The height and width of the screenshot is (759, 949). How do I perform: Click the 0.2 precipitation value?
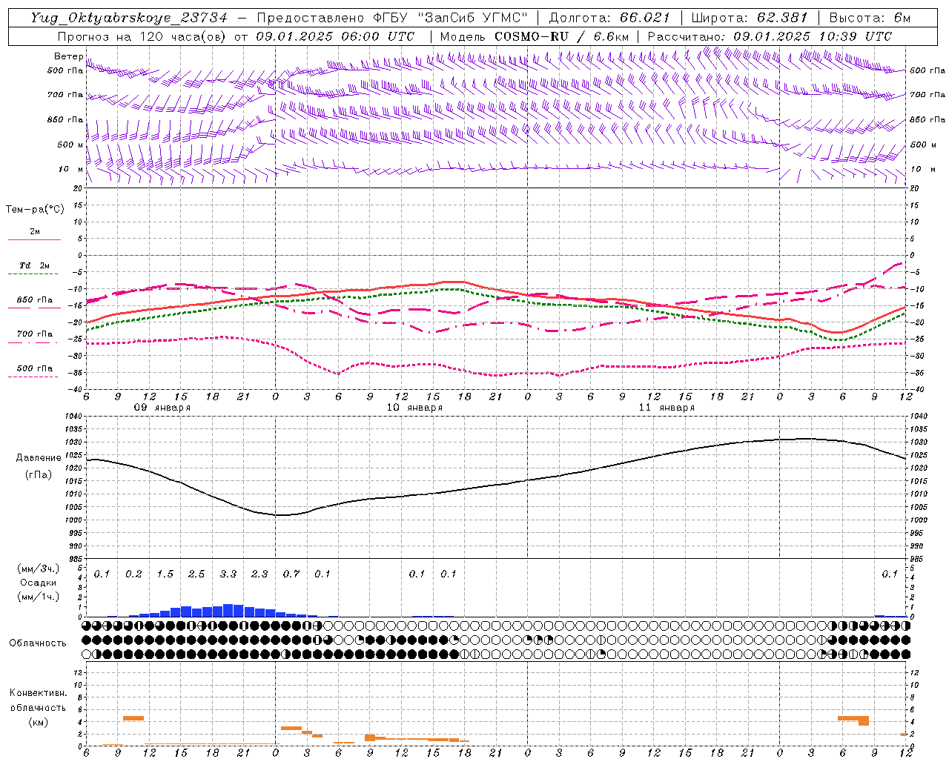click(x=133, y=574)
